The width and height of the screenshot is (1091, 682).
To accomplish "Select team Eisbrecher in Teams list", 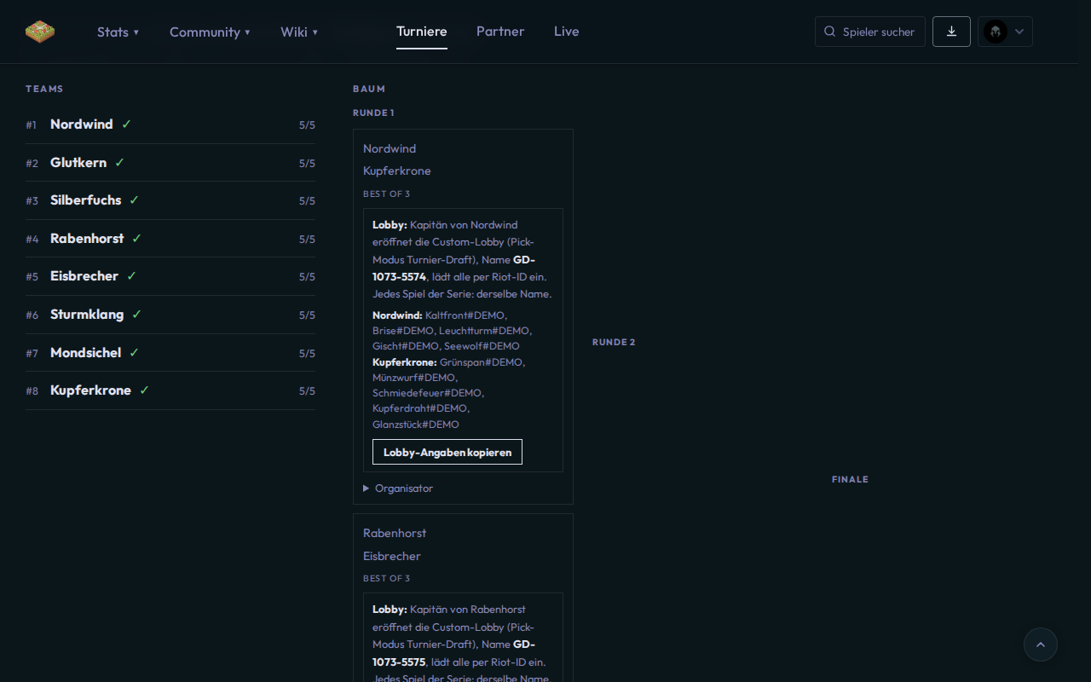I will pyautogui.click(x=170, y=276).
